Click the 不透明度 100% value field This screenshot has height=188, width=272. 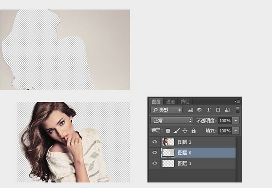(x=225, y=121)
